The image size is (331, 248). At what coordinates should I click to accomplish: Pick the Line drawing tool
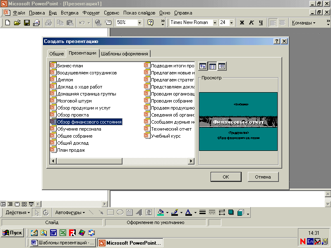coord(91,212)
